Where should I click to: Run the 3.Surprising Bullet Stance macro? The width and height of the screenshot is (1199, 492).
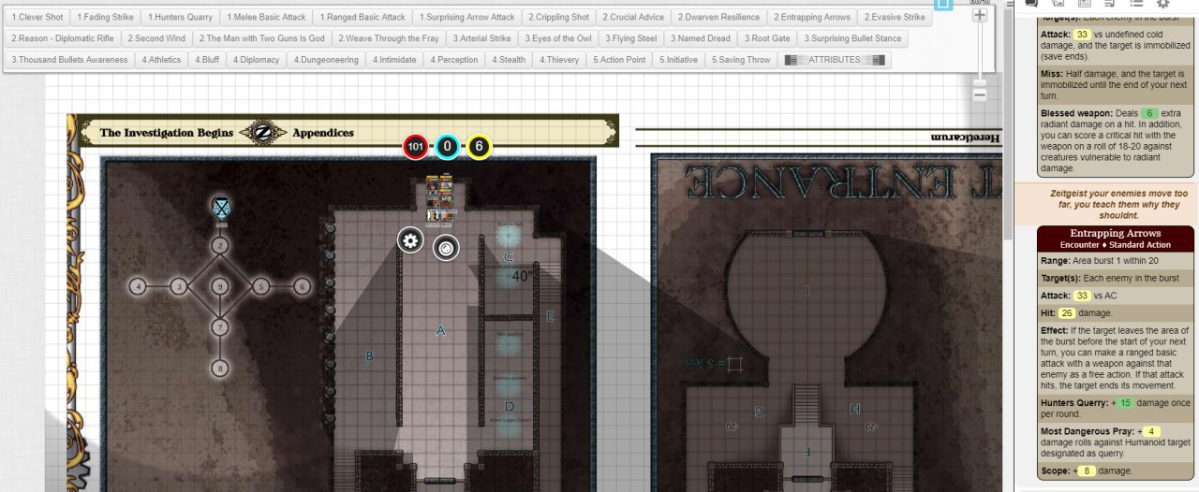click(x=851, y=38)
